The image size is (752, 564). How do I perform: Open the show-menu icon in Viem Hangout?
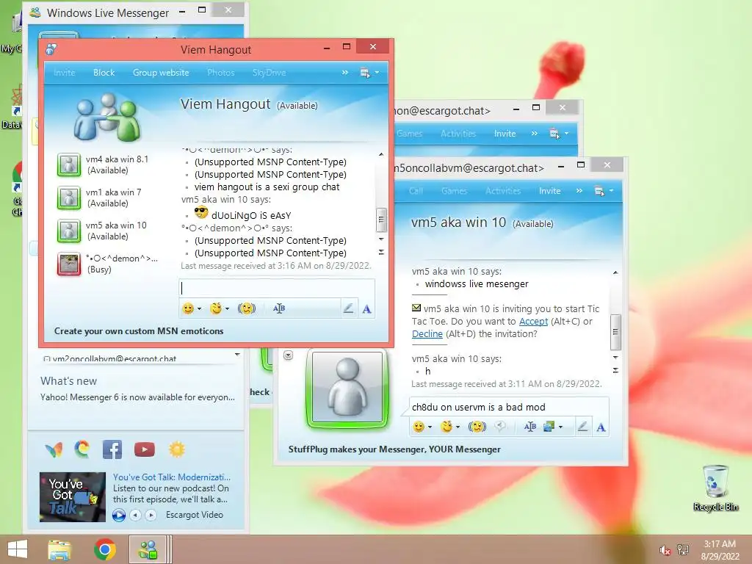(x=369, y=73)
